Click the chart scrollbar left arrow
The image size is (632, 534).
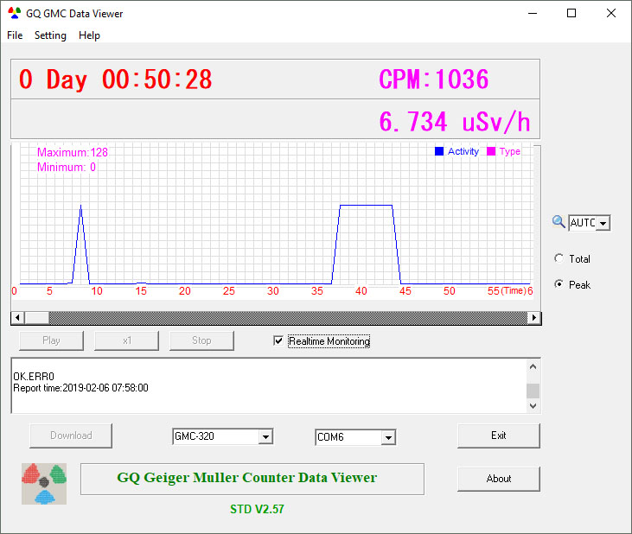[17, 318]
